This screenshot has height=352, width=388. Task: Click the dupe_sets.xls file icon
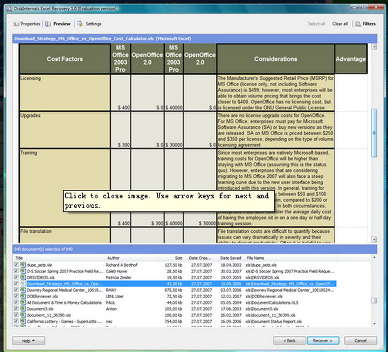point(23,265)
